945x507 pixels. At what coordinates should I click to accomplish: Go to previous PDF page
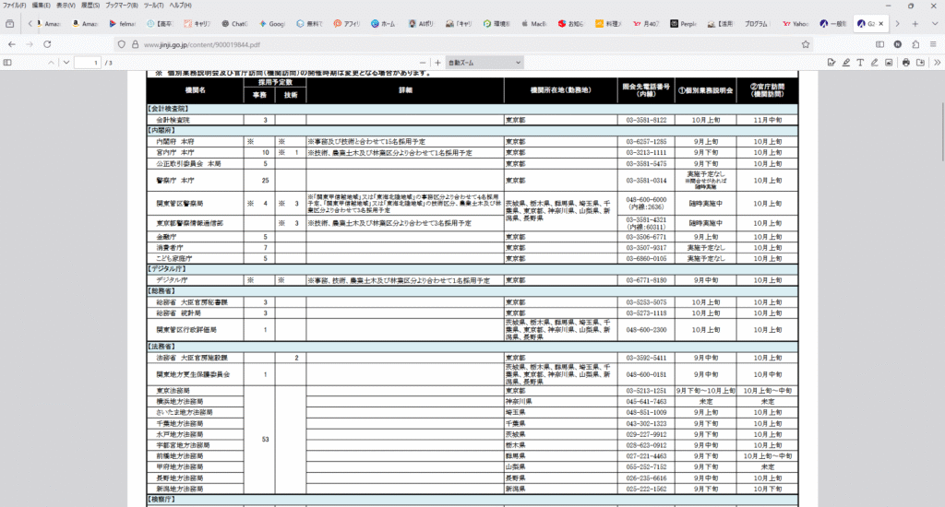tap(52, 63)
